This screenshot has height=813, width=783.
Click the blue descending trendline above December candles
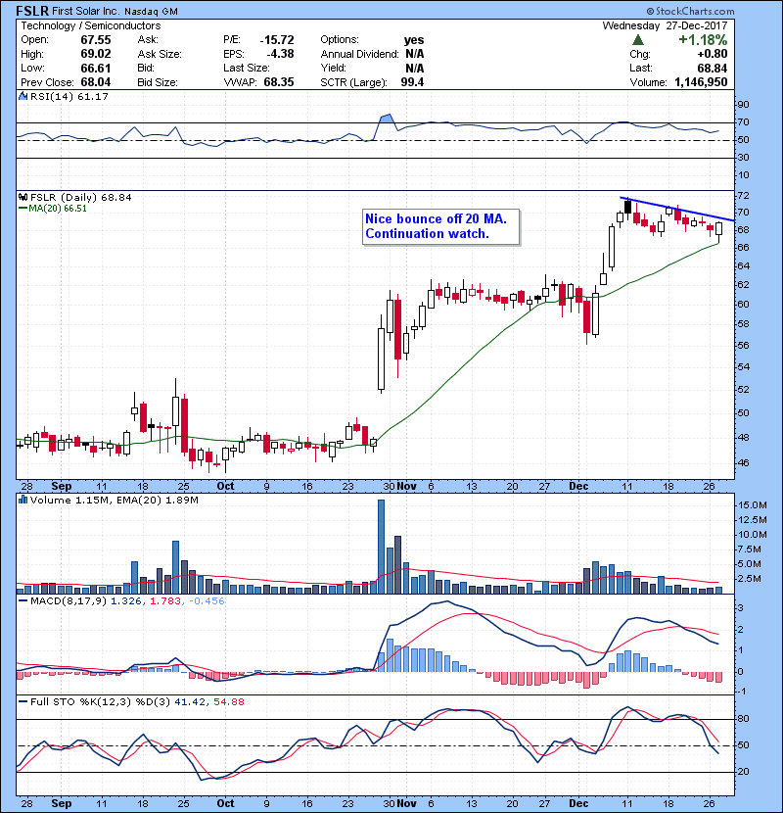pos(677,209)
